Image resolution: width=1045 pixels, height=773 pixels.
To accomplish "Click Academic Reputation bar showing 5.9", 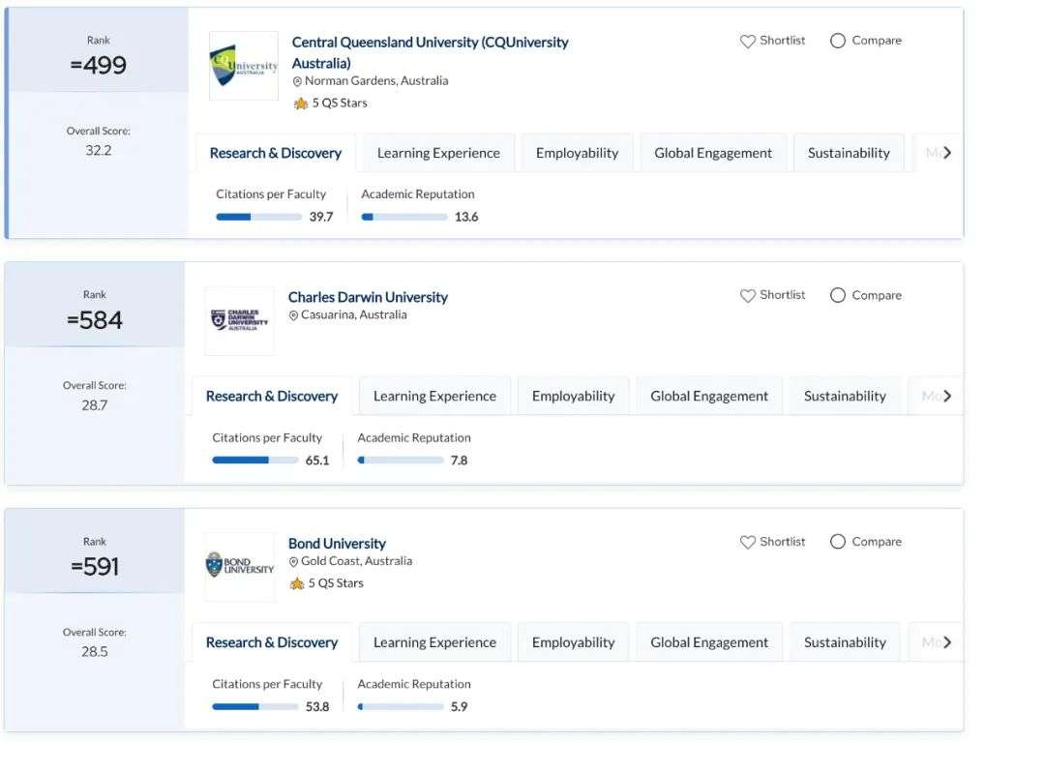I will tap(400, 707).
